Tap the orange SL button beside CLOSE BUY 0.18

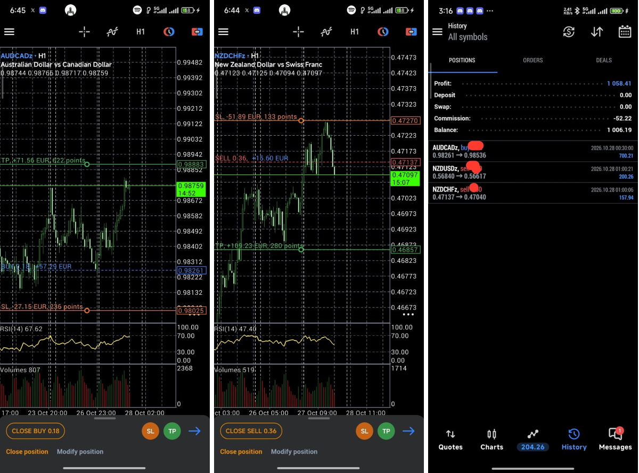coord(151,431)
